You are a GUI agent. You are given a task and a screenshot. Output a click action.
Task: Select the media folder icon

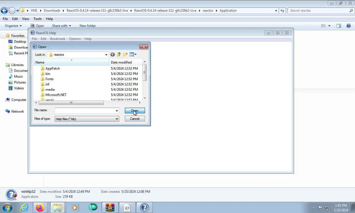(42, 90)
